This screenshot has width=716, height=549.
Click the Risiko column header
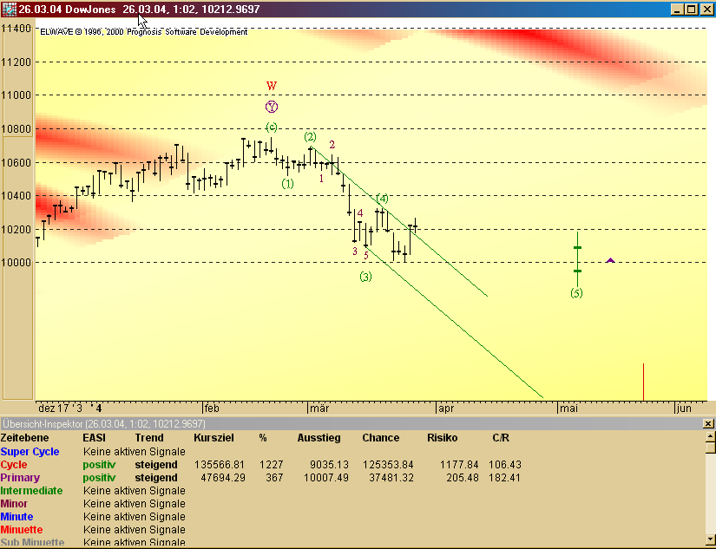[x=443, y=438]
